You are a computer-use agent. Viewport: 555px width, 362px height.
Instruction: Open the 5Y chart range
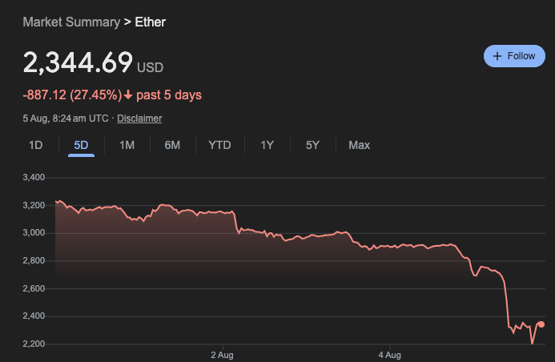(312, 145)
